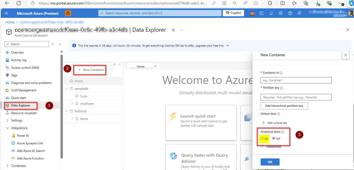Favorite the Data Explorer page via star
The height and width of the screenshot is (170, 354).
pyautogui.click(x=173, y=30)
